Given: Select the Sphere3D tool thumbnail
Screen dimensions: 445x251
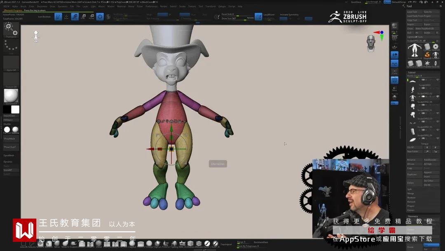Looking at the screenshot, I should coord(410,64).
